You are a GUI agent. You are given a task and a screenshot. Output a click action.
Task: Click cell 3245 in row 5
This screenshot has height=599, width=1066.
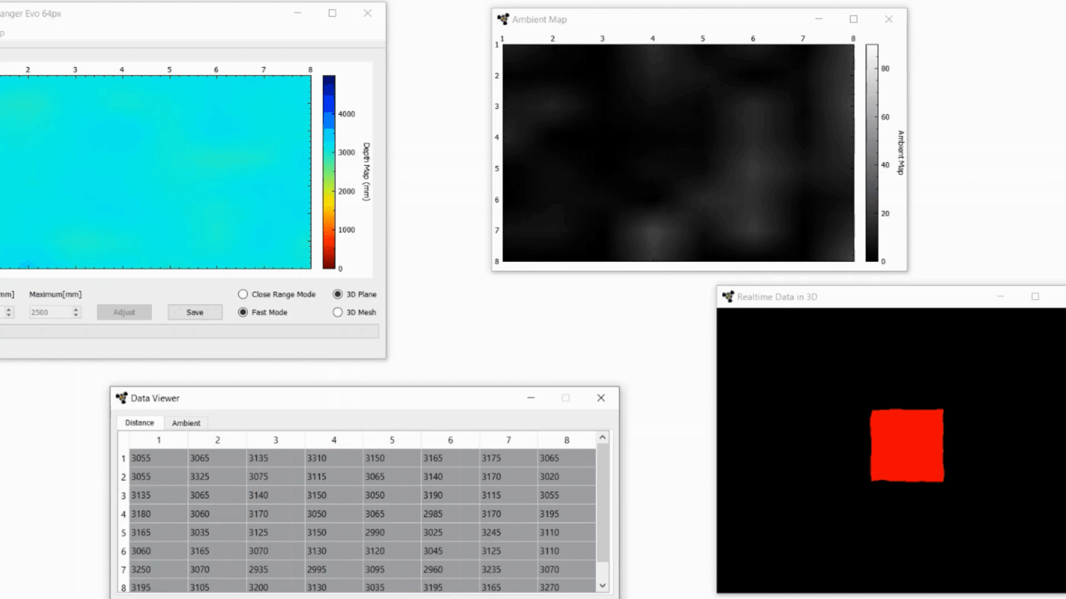click(509, 532)
